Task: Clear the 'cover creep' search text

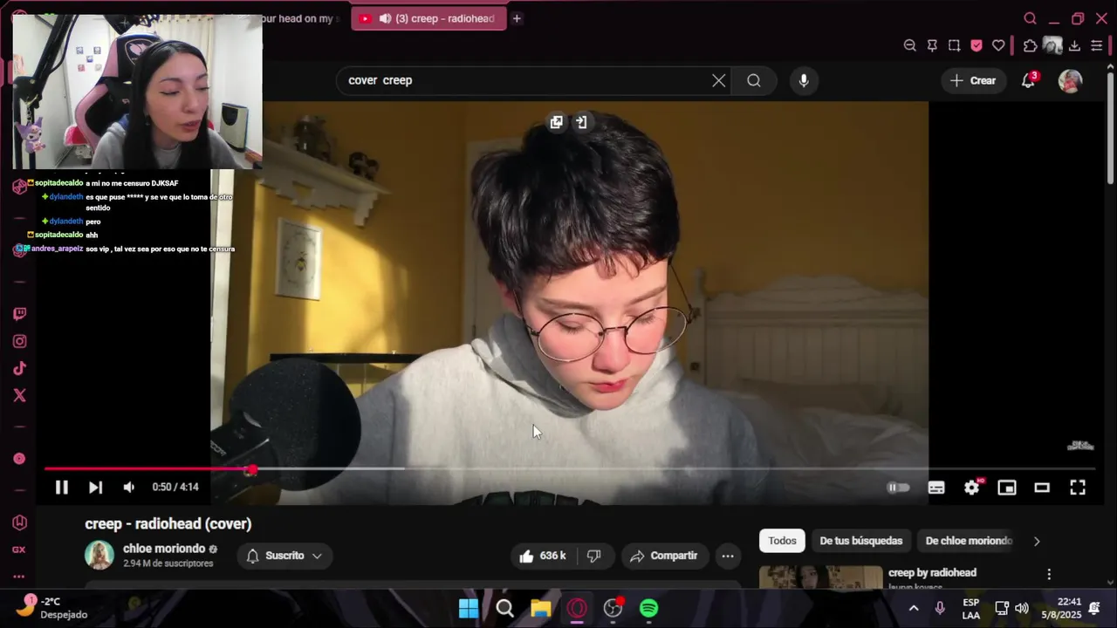Action: (x=718, y=80)
